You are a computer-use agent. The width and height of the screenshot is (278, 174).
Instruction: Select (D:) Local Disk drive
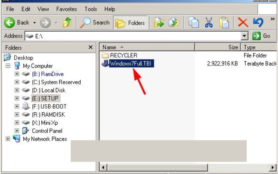pyautogui.click(x=49, y=90)
